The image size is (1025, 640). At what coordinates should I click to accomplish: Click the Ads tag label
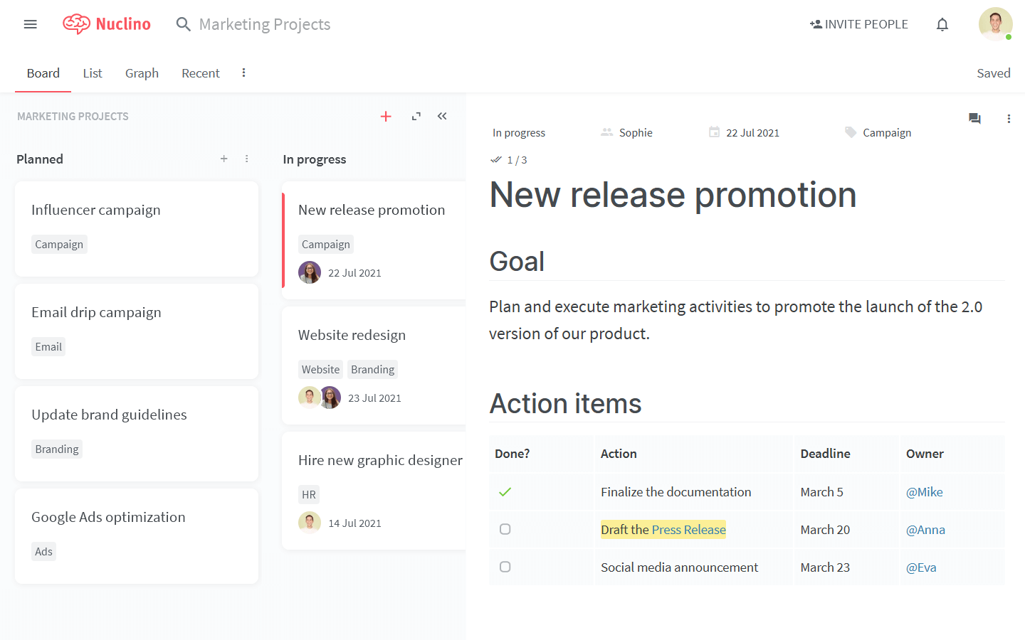pos(43,552)
